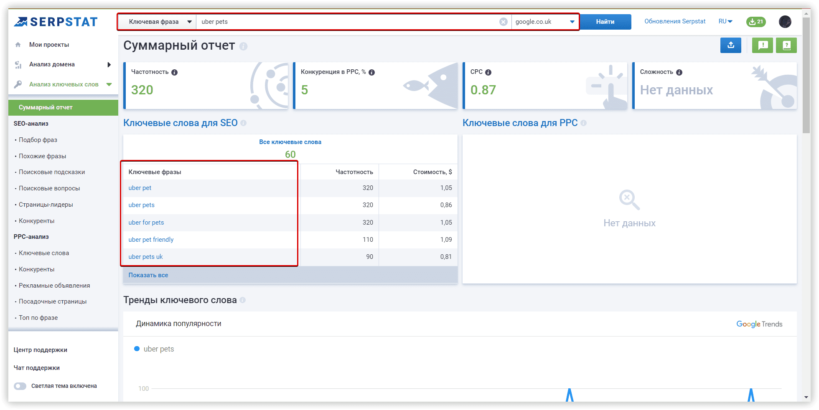Open the Ключевая фраза search type dropdown

pyautogui.click(x=158, y=22)
